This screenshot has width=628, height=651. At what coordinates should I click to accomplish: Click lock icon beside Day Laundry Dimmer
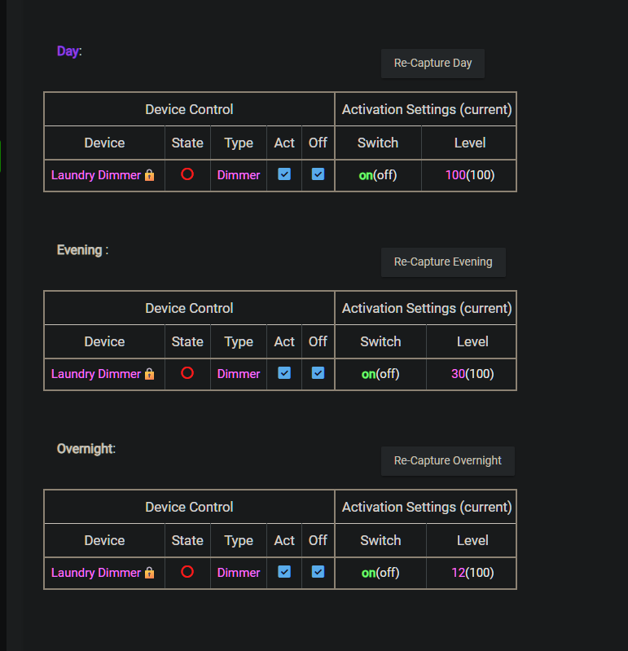tap(149, 175)
